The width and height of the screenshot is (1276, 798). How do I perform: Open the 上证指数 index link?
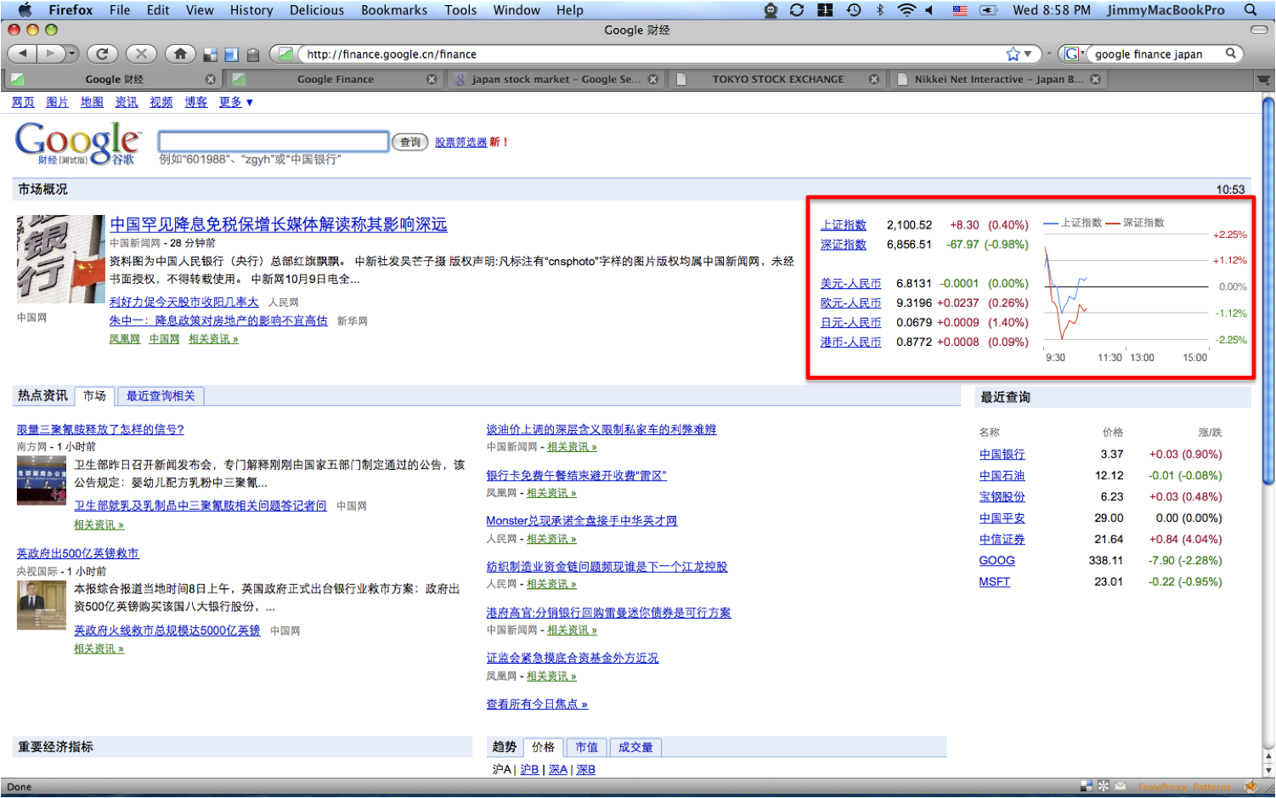point(844,225)
